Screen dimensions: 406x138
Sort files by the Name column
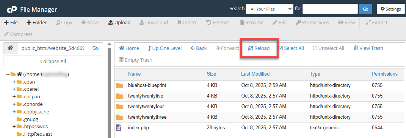[134, 74]
